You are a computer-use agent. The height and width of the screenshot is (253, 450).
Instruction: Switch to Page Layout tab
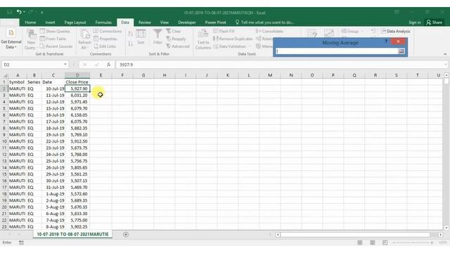point(75,22)
